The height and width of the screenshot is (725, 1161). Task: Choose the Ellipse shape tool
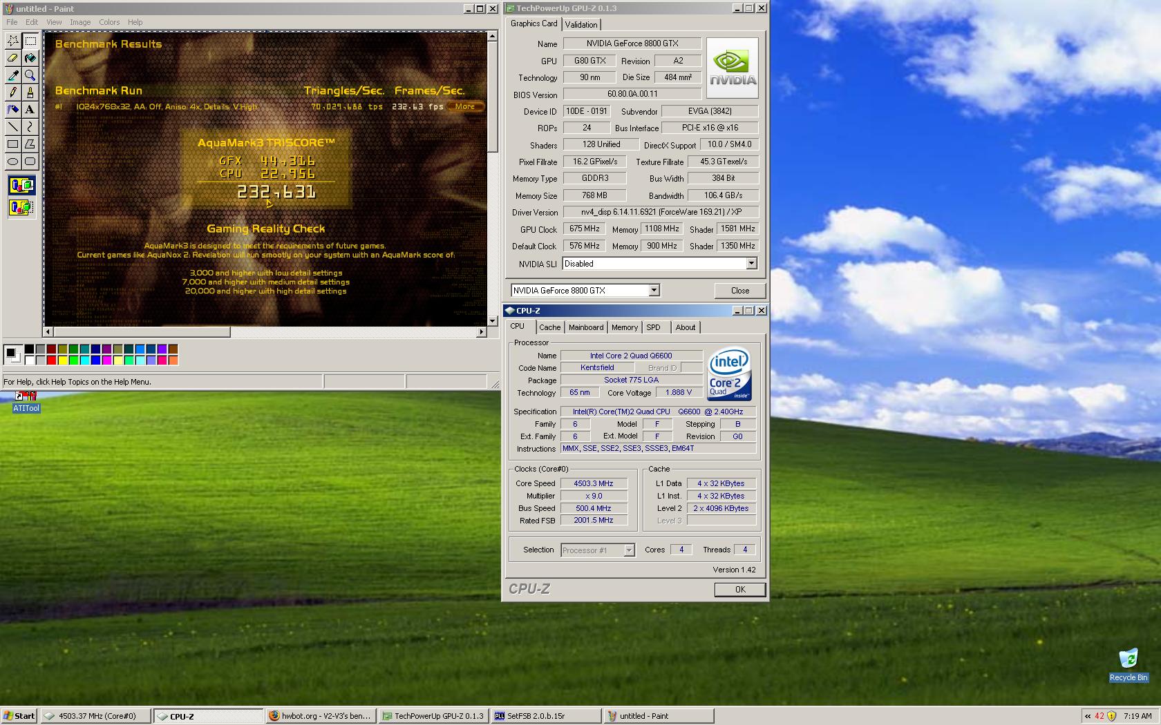12,162
